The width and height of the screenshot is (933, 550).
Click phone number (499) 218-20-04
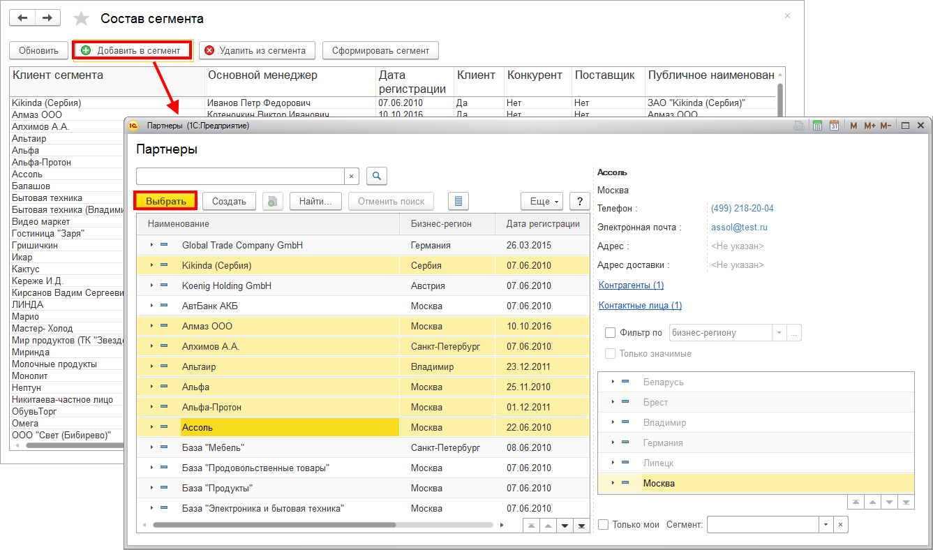point(742,209)
